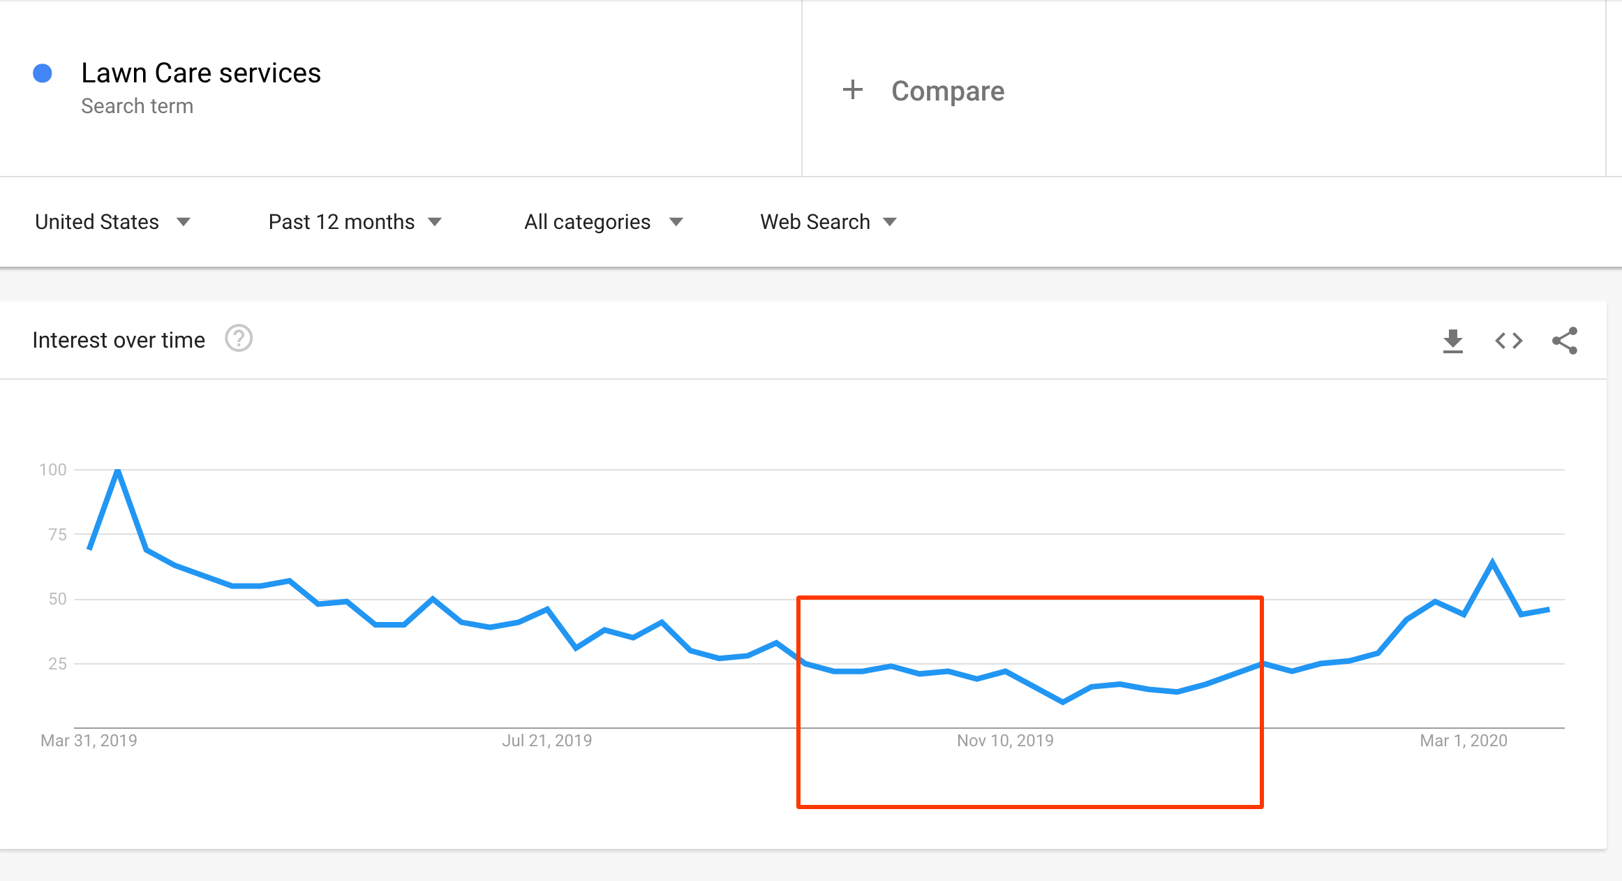Select the lowest dip in the trend line
This screenshot has width=1622, height=881.
(1062, 702)
